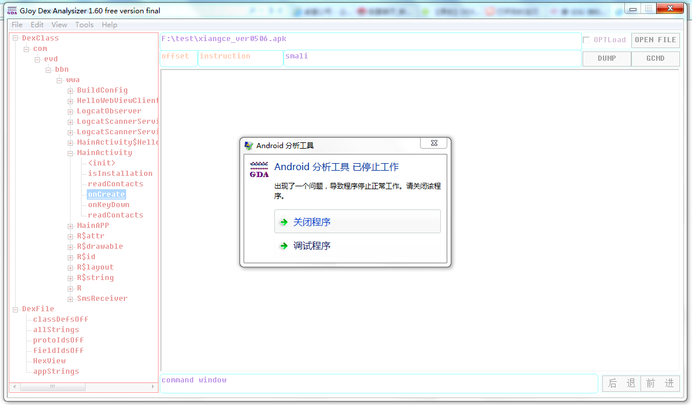This screenshot has height=405, width=692.
Task: Select allStrings under DexFile
Action: pos(56,330)
